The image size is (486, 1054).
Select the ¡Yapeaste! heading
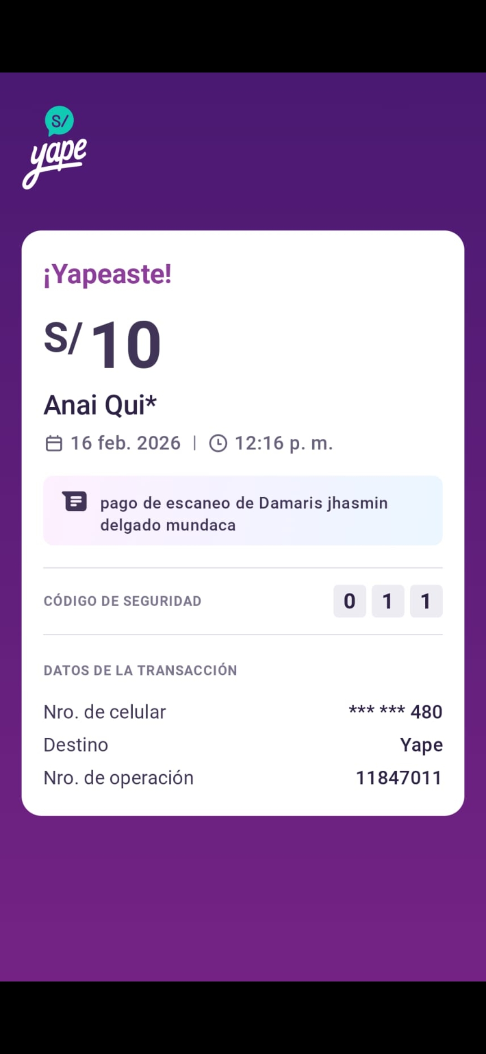click(x=108, y=274)
